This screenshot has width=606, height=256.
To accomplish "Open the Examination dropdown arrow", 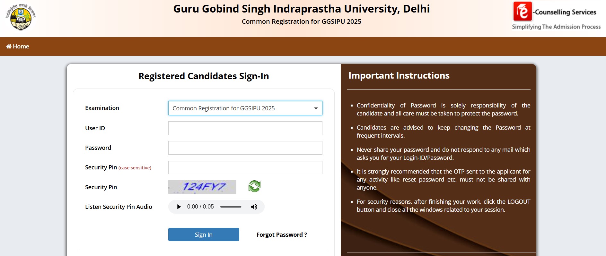I will (x=316, y=108).
